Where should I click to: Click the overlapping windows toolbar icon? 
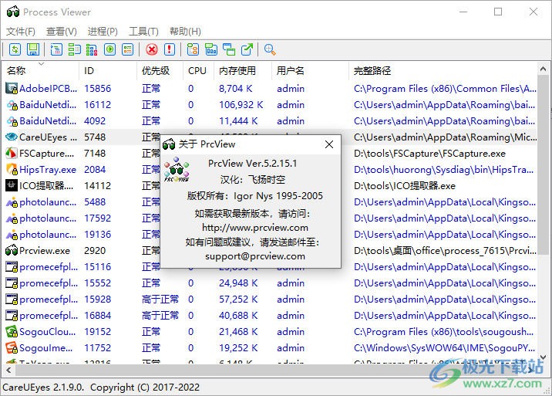pyautogui.click(x=229, y=49)
